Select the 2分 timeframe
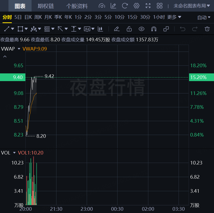 [88, 17]
